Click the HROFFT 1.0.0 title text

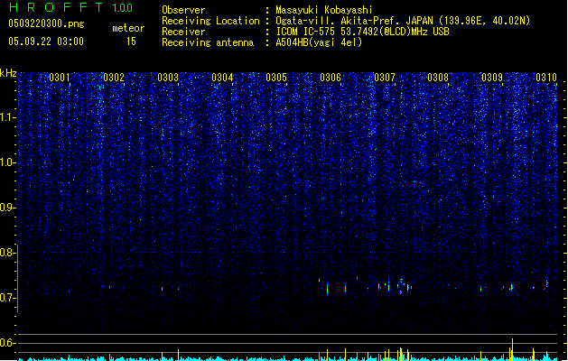coord(71,7)
